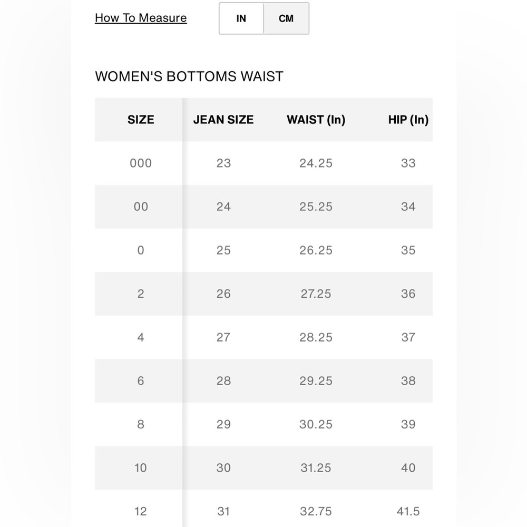Select the size 6 row label
This screenshot has height=527, width=527.
pyautogui.click(x=141, y=381)
